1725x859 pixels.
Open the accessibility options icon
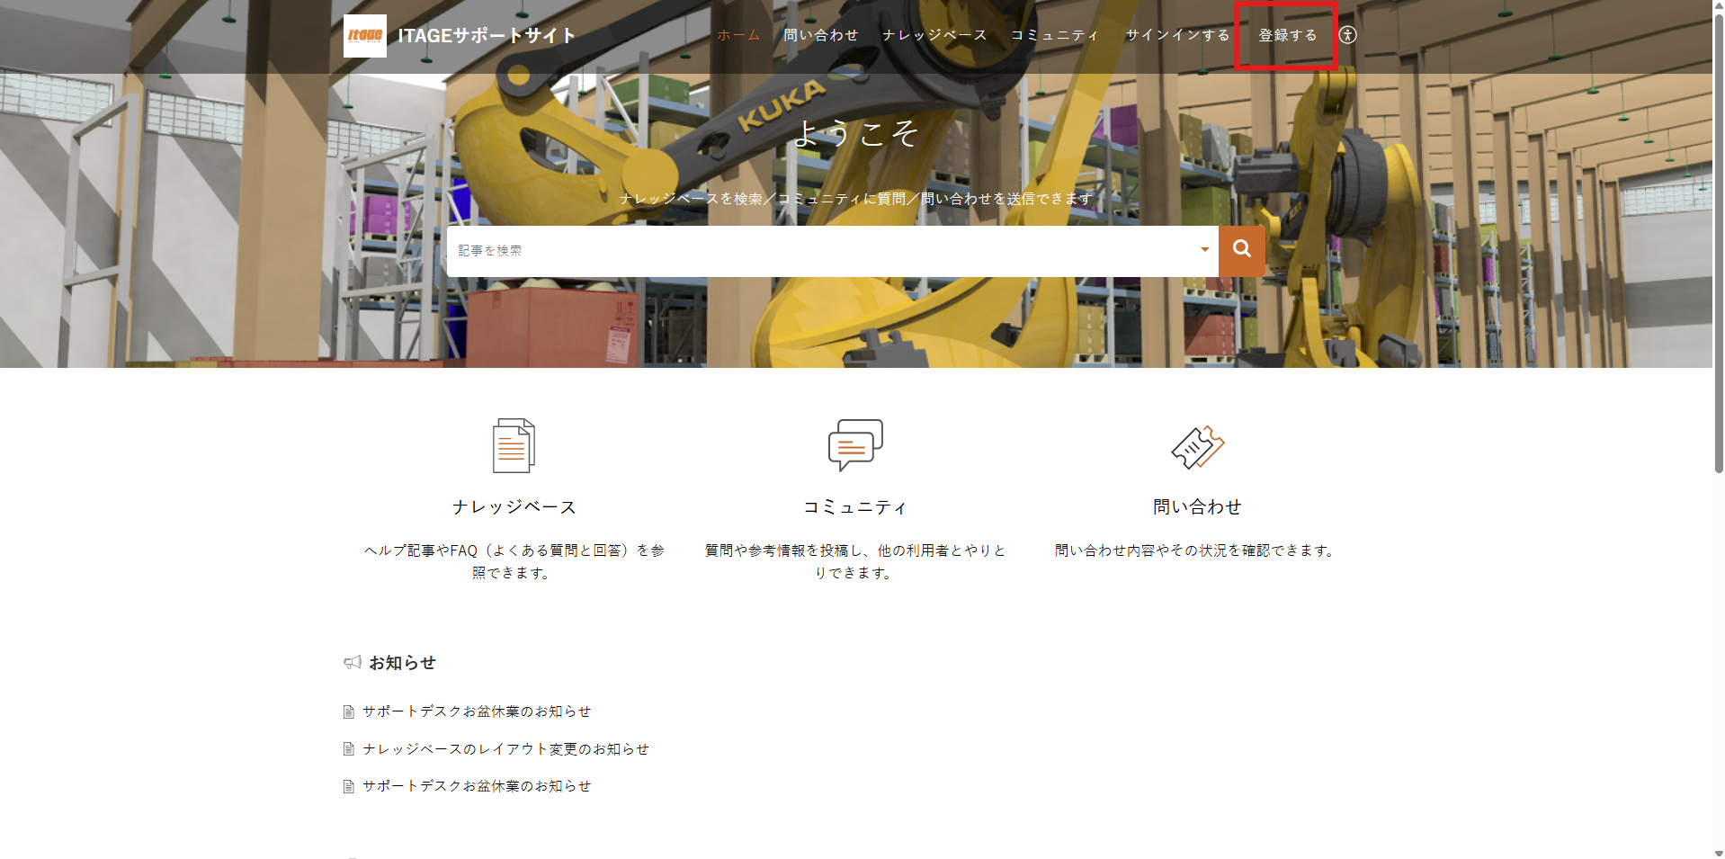[x=1346, y=35]
